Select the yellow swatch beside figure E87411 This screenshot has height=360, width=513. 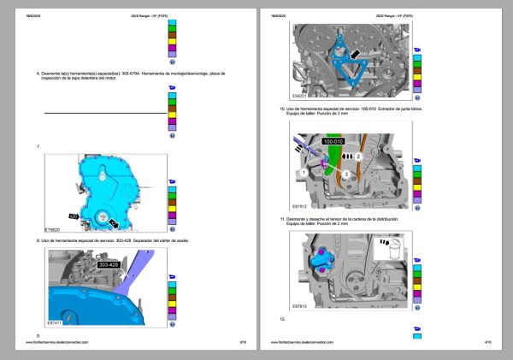[x=172, y=304]
